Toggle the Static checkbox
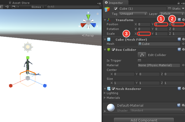The width and height of the screenshot is (185, 122). tap(170, 9)
